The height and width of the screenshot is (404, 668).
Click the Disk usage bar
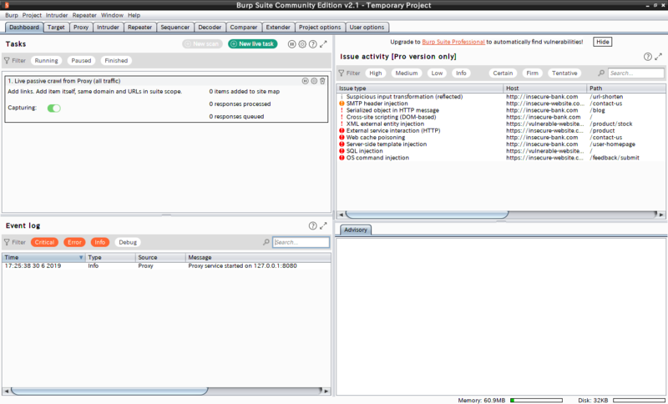639,400
